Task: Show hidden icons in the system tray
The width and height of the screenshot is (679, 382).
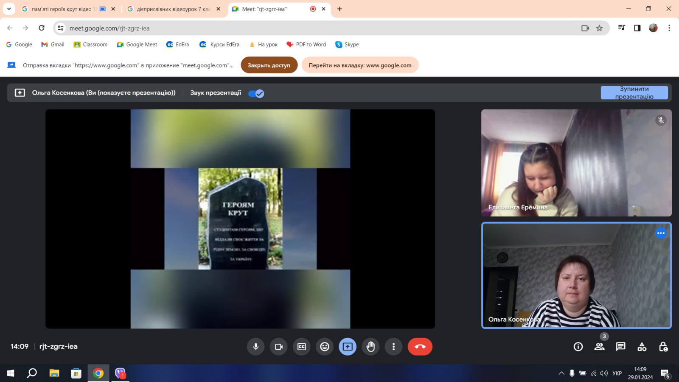Action: click(x=561, y=374)
